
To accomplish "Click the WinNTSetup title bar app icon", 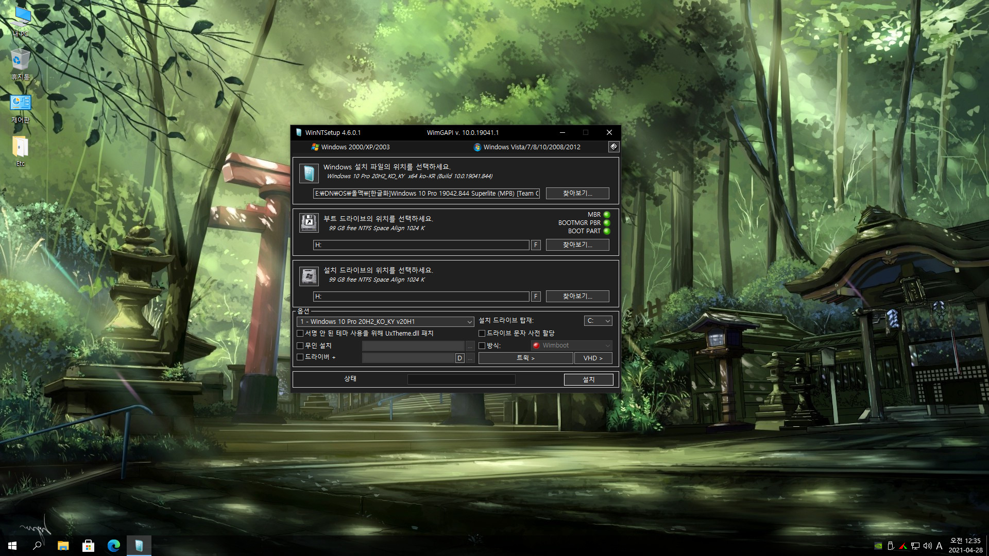I will (x=299, y=132).
